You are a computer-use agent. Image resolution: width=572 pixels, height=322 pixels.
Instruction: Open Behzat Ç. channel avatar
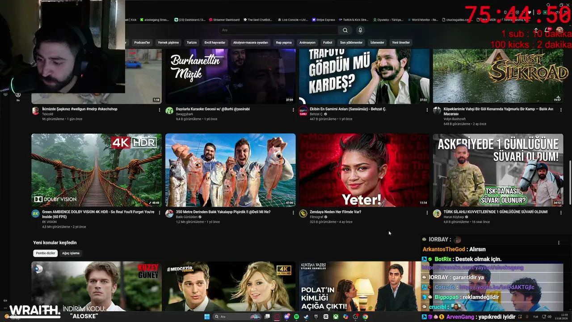(x=303, y=111)
